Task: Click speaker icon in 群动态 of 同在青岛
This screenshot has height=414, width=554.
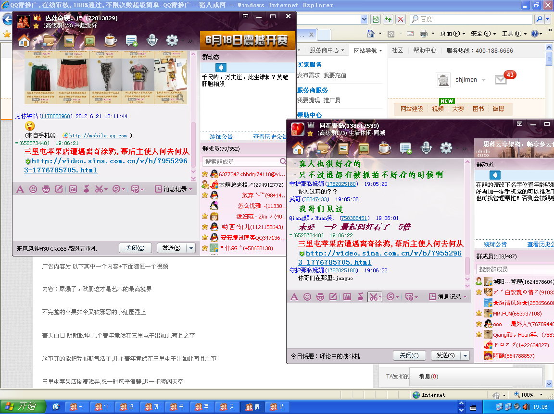Action: point(495,175)
